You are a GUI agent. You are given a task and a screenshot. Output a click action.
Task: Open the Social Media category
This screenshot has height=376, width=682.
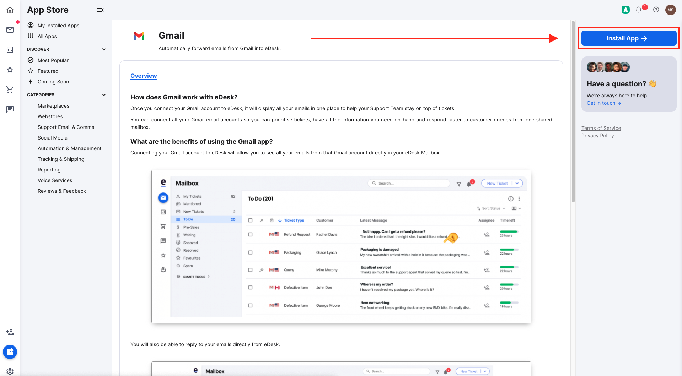pos(53,138)
